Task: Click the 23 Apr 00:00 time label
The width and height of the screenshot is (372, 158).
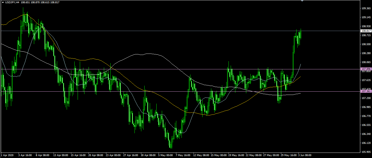Action: (113, 155)
